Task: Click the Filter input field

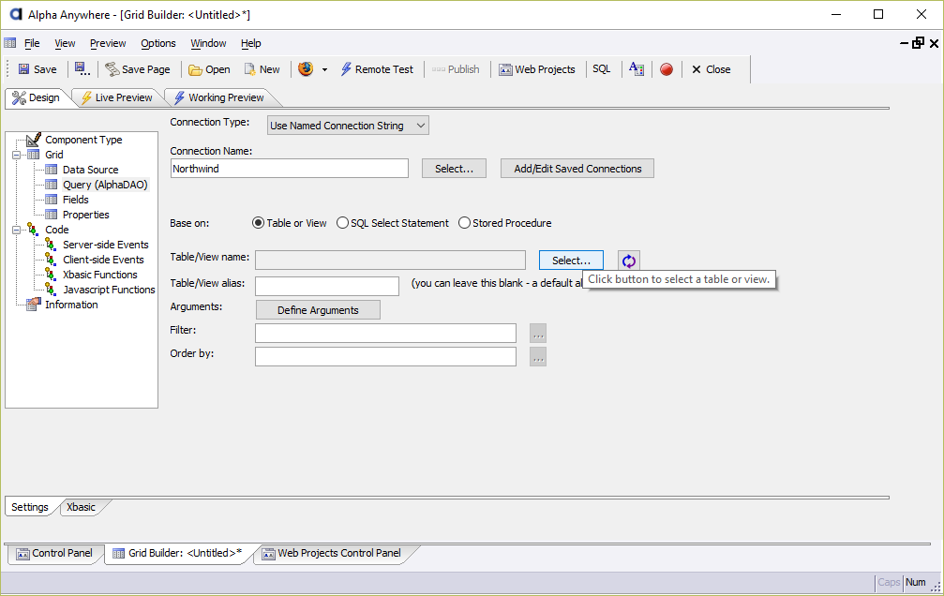Action: (x=385, y=333)
